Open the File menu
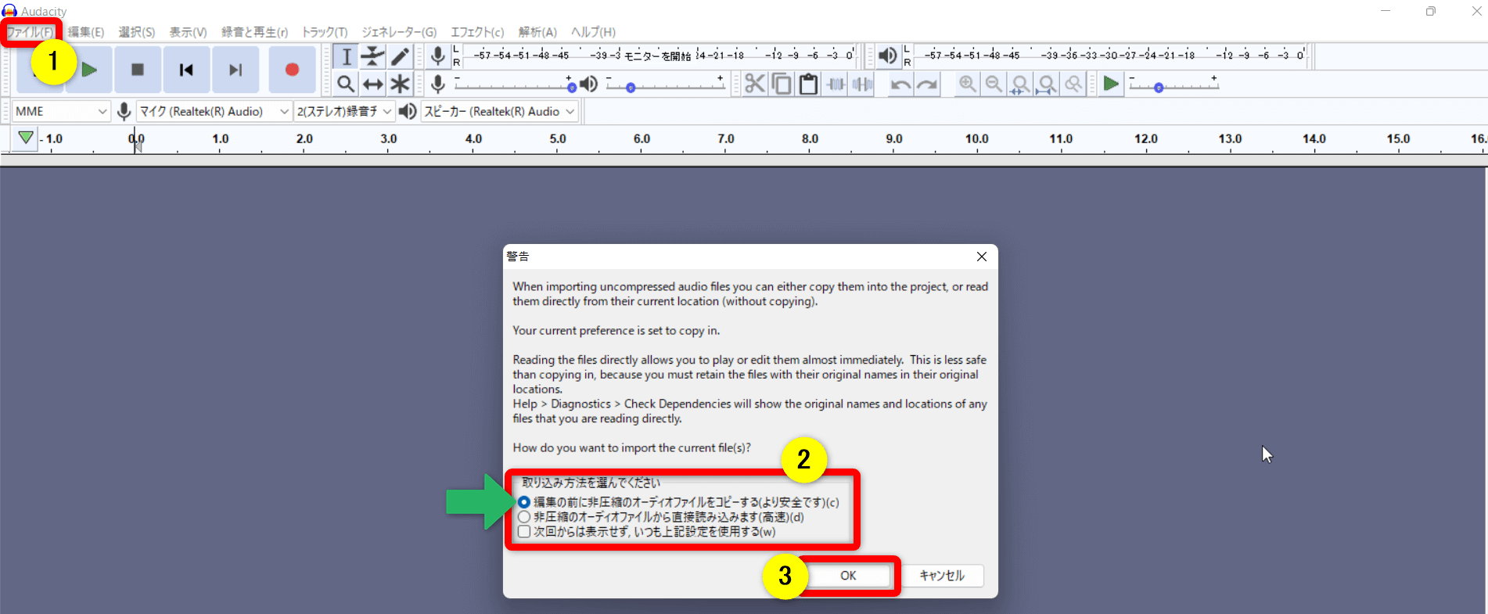This screenshot has height=614, width=1488. click(x=31, y=32)
